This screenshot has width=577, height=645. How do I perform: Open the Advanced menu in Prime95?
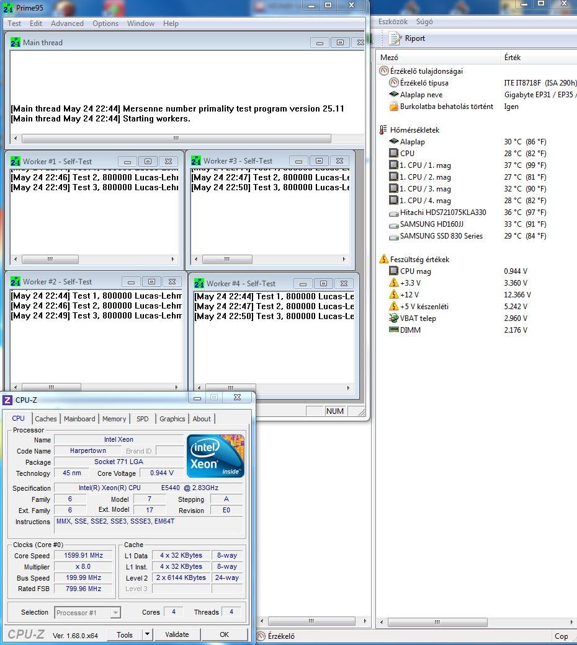click(x=67, y=24)
